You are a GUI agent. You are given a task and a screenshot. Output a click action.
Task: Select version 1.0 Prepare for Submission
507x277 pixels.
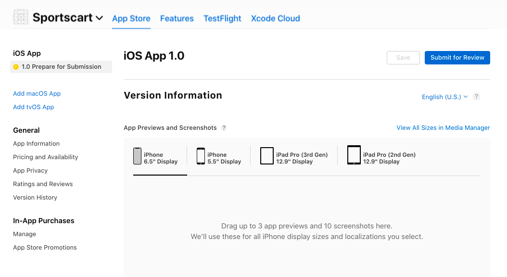click(61, 66)
